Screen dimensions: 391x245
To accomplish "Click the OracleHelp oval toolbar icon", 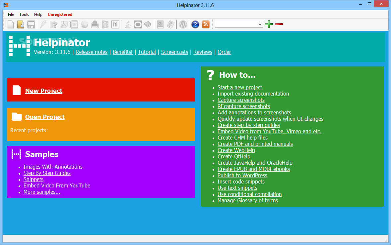I will pos(138,24).
